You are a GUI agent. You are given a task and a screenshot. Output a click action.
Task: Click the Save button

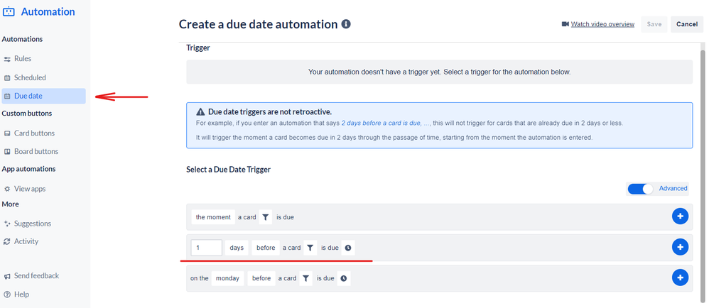654,24
